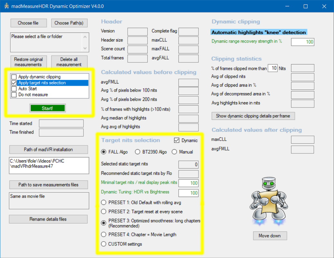
Task: Click Minimal target nits / real display peak field
Action: click(189, 183)
